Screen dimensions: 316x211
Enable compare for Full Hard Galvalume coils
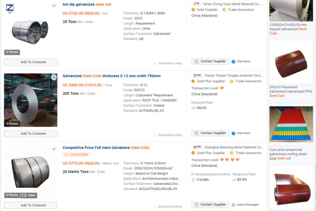(8, 206)
